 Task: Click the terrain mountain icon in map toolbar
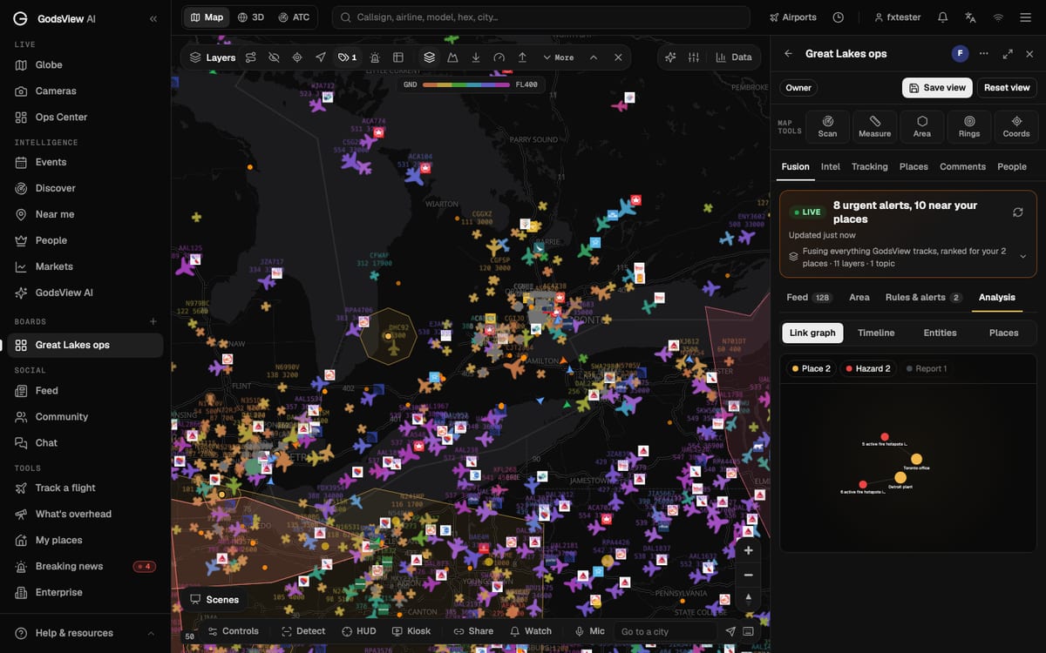coord(452,57)
